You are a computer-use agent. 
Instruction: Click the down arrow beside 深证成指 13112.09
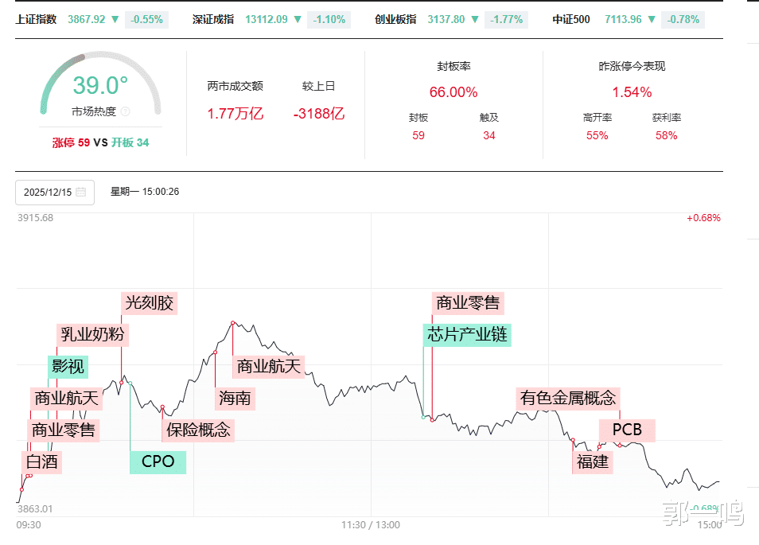coord(298,19)
